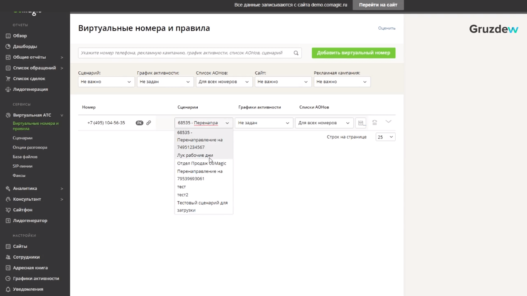Expand the Список обращений submenu arrow
The height and width of the screenshot is (296, 527).
point(62,68)
